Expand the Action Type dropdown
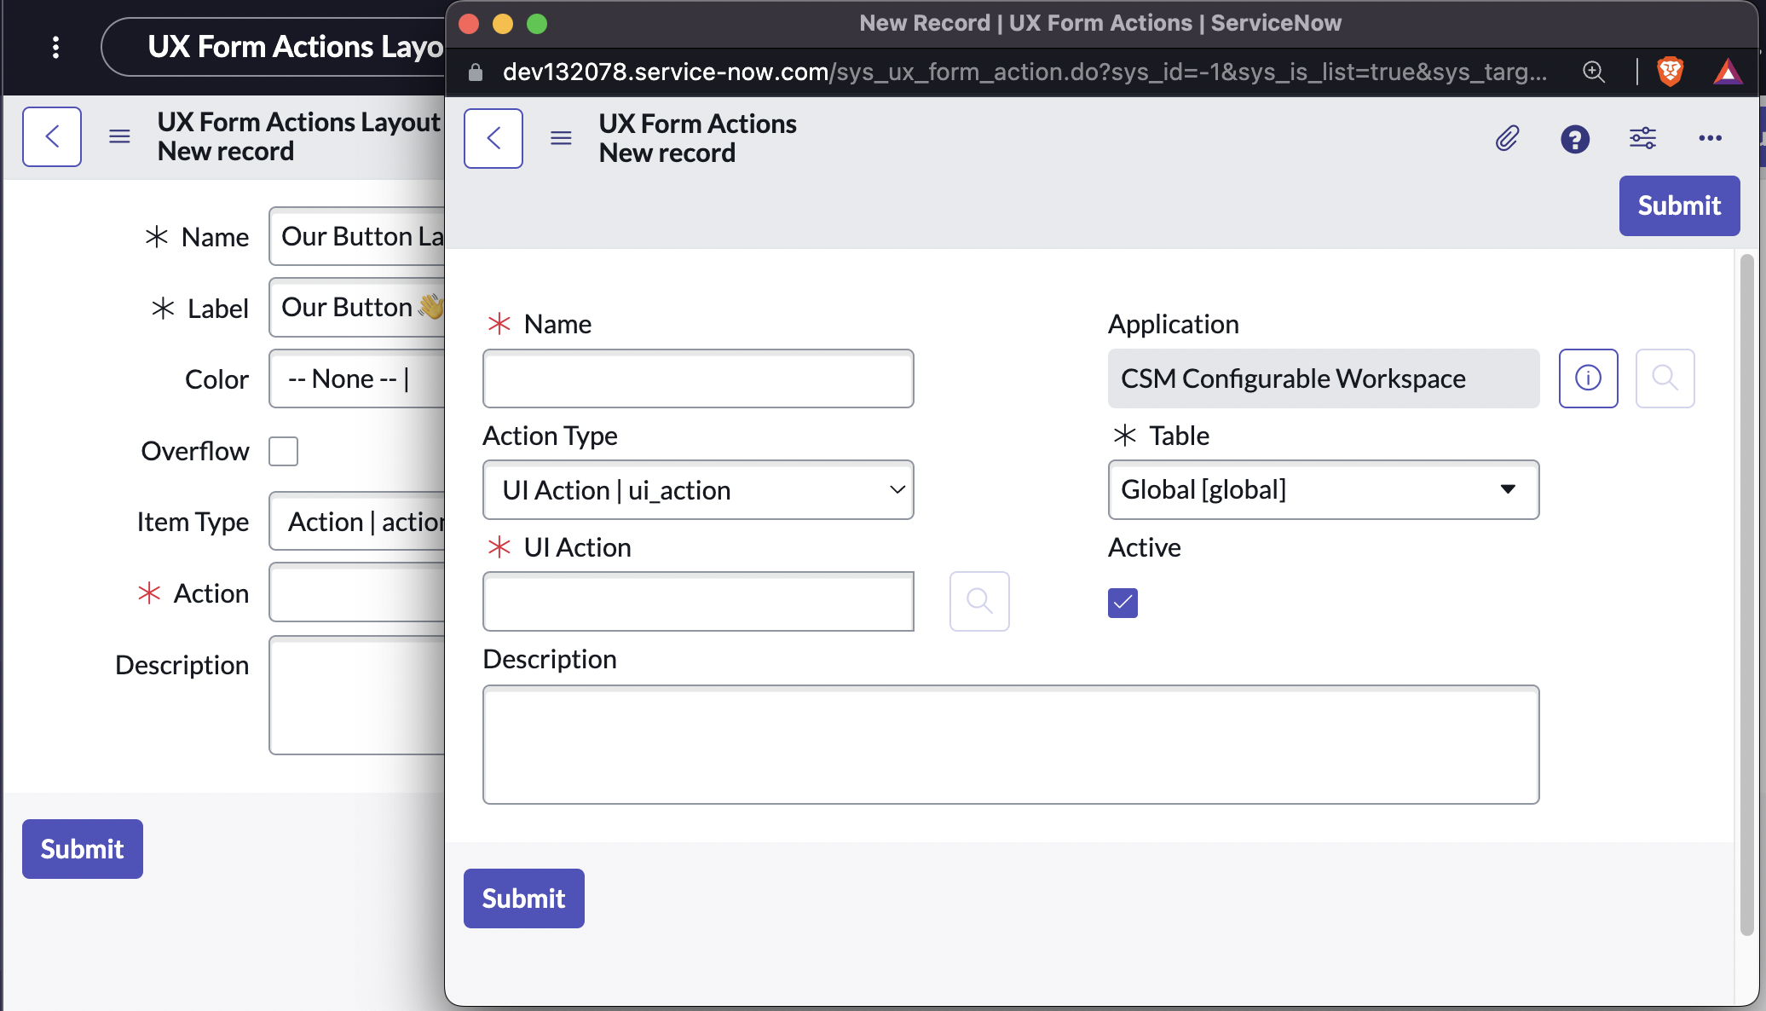The image size is (1766, 1011). (698, 490)
